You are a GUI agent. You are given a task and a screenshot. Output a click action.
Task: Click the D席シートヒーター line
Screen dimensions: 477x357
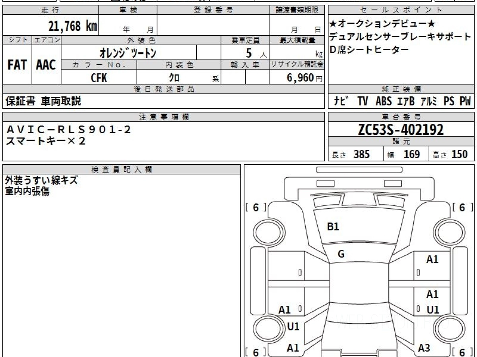pos(369,50)
